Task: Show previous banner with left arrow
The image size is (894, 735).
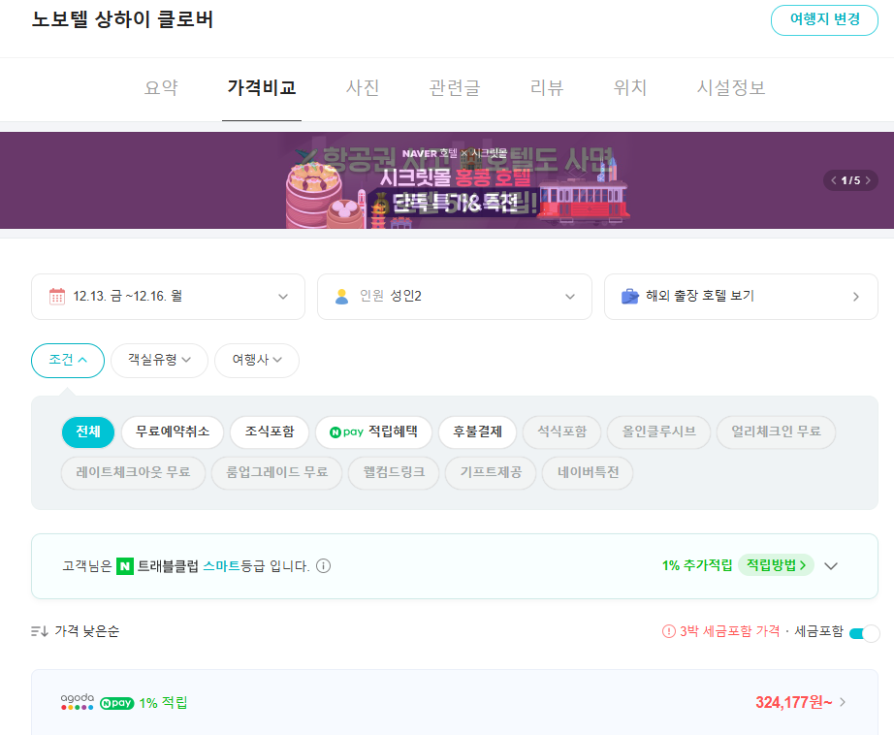Action: tap(834, 180)
